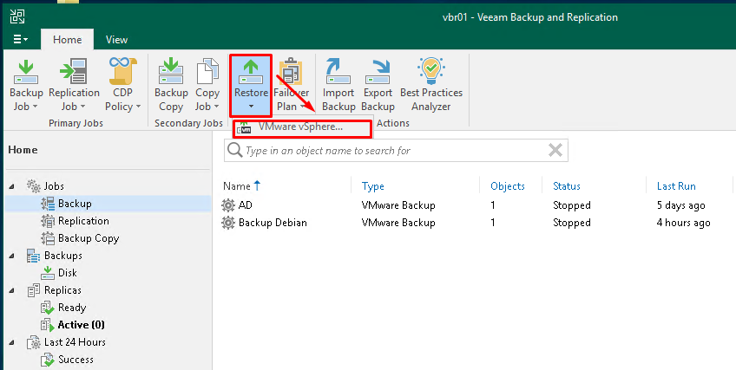Click the Jobs gears icon in tree
This screenshot has height=370, width=736.
(x=34, y=186)
